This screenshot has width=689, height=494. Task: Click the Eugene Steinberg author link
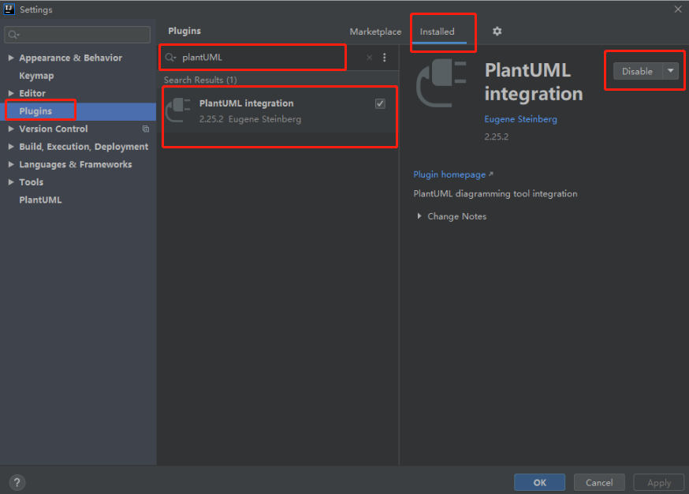click(x=520, y=119)
